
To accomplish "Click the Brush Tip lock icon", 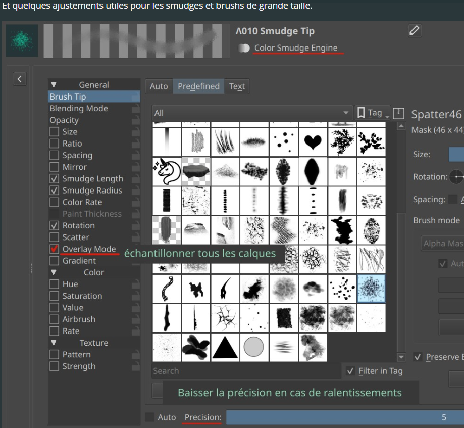I will click(x=135, y=97).
